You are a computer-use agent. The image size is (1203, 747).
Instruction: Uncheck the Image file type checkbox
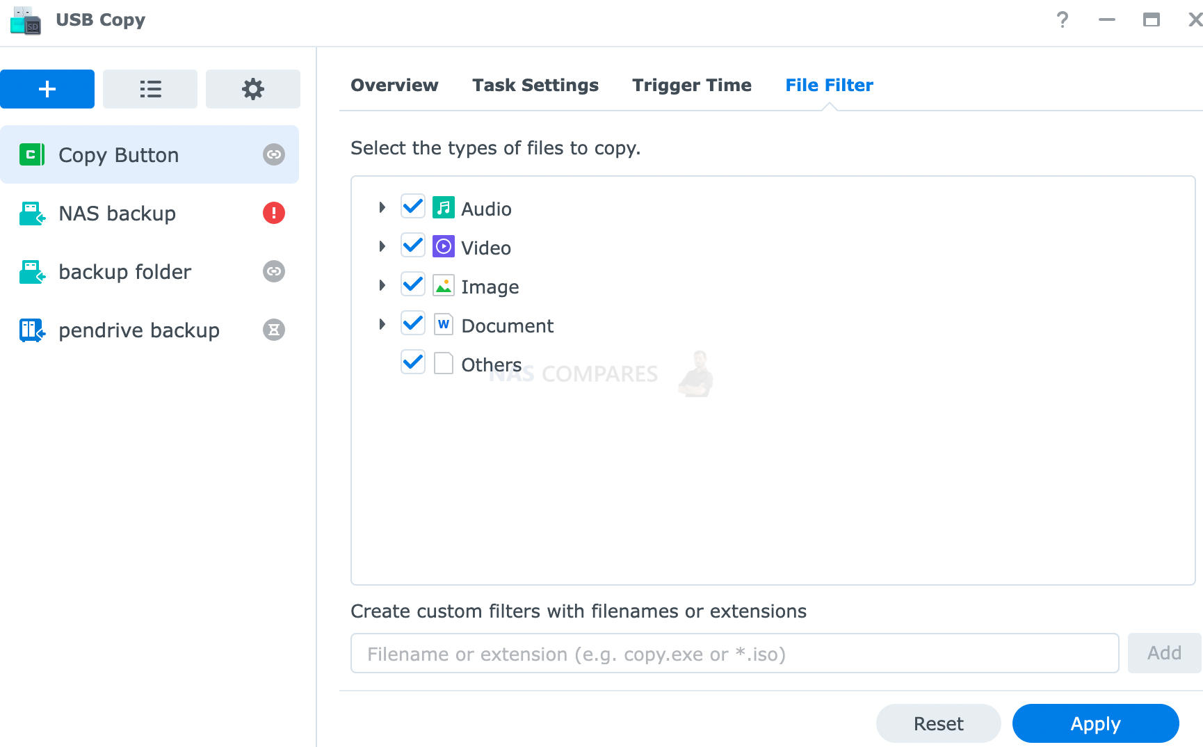pyautogui.click(x=413, y=284)
